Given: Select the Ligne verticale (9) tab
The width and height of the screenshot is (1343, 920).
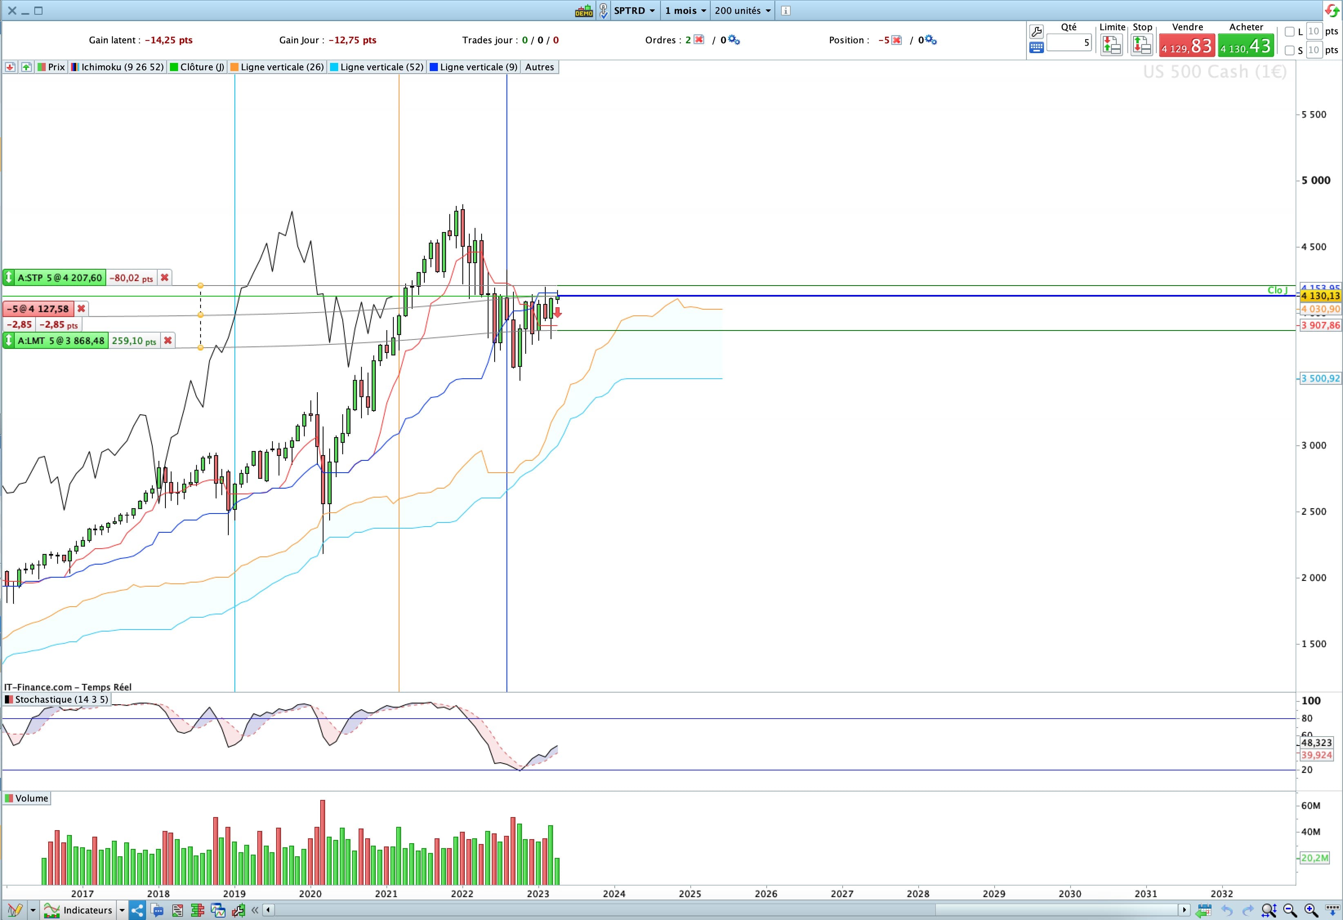Looking at the screenshot, I should coord(473,67).
